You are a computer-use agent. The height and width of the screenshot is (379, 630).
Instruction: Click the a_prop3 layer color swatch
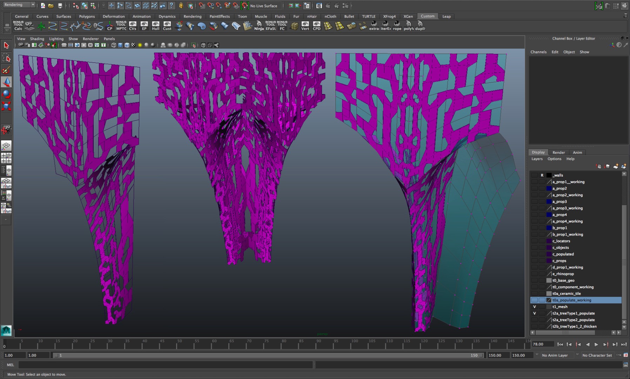click(549, 201)
